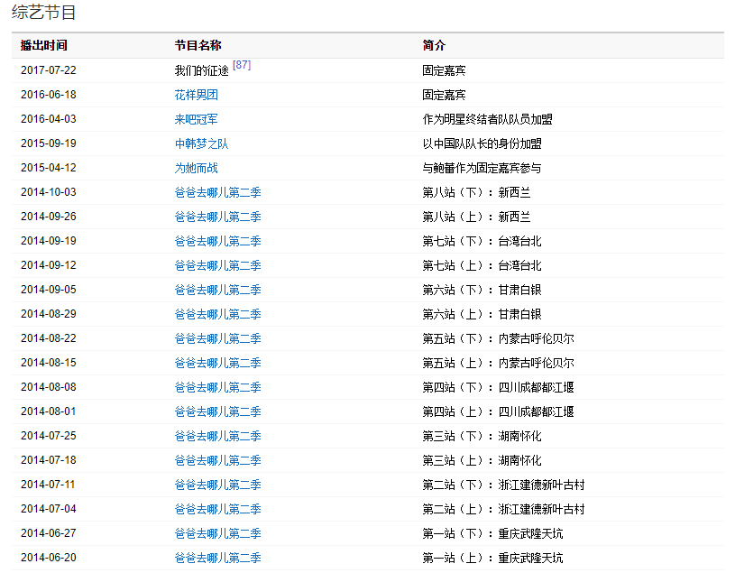Click the 节目名称 column header
This screenshot has width=735, height=573.
[x=198, y=45]
